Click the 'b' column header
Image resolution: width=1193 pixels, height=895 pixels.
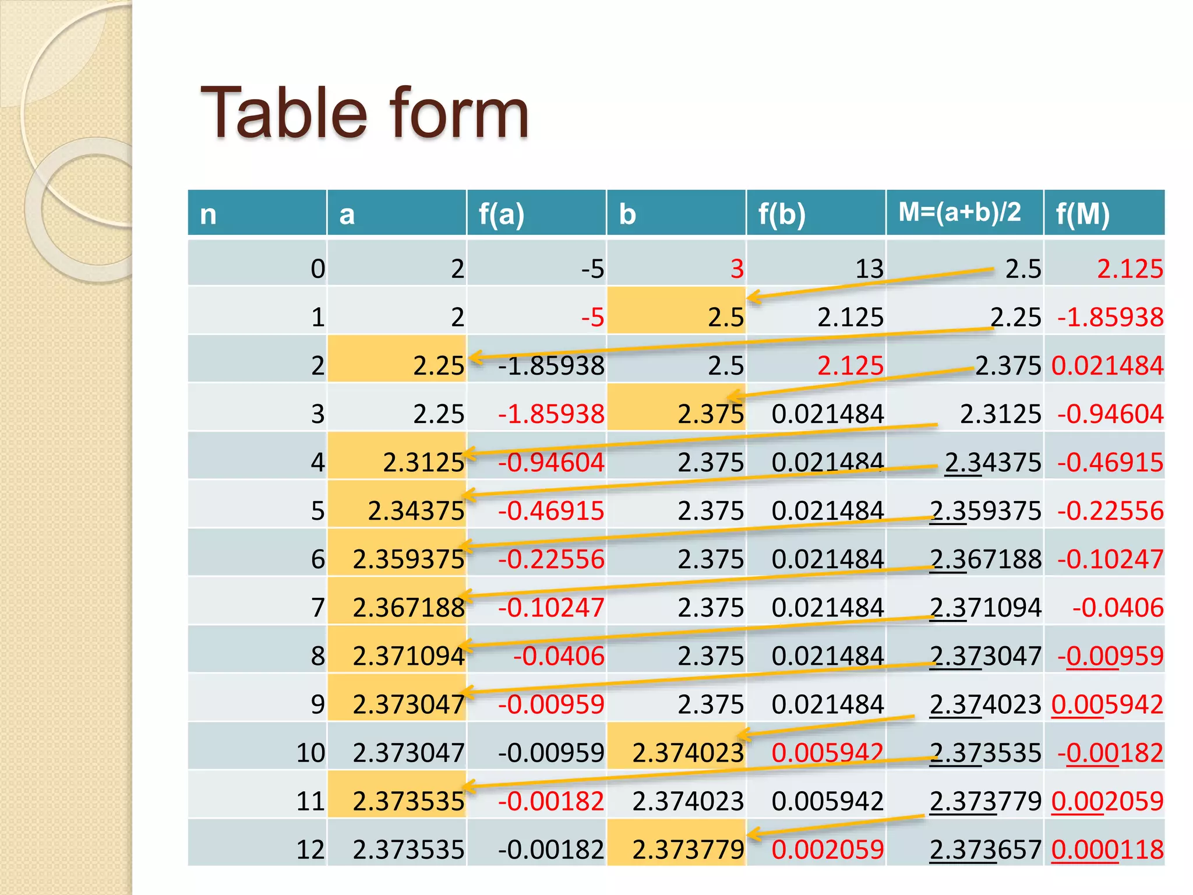(676, 213)
